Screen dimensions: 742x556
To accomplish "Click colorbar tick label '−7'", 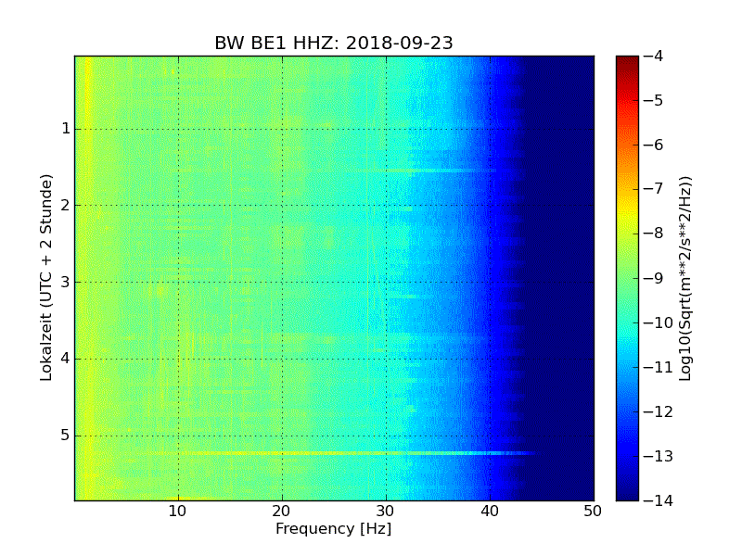I will pyautogui.click(x=654, y=189).
